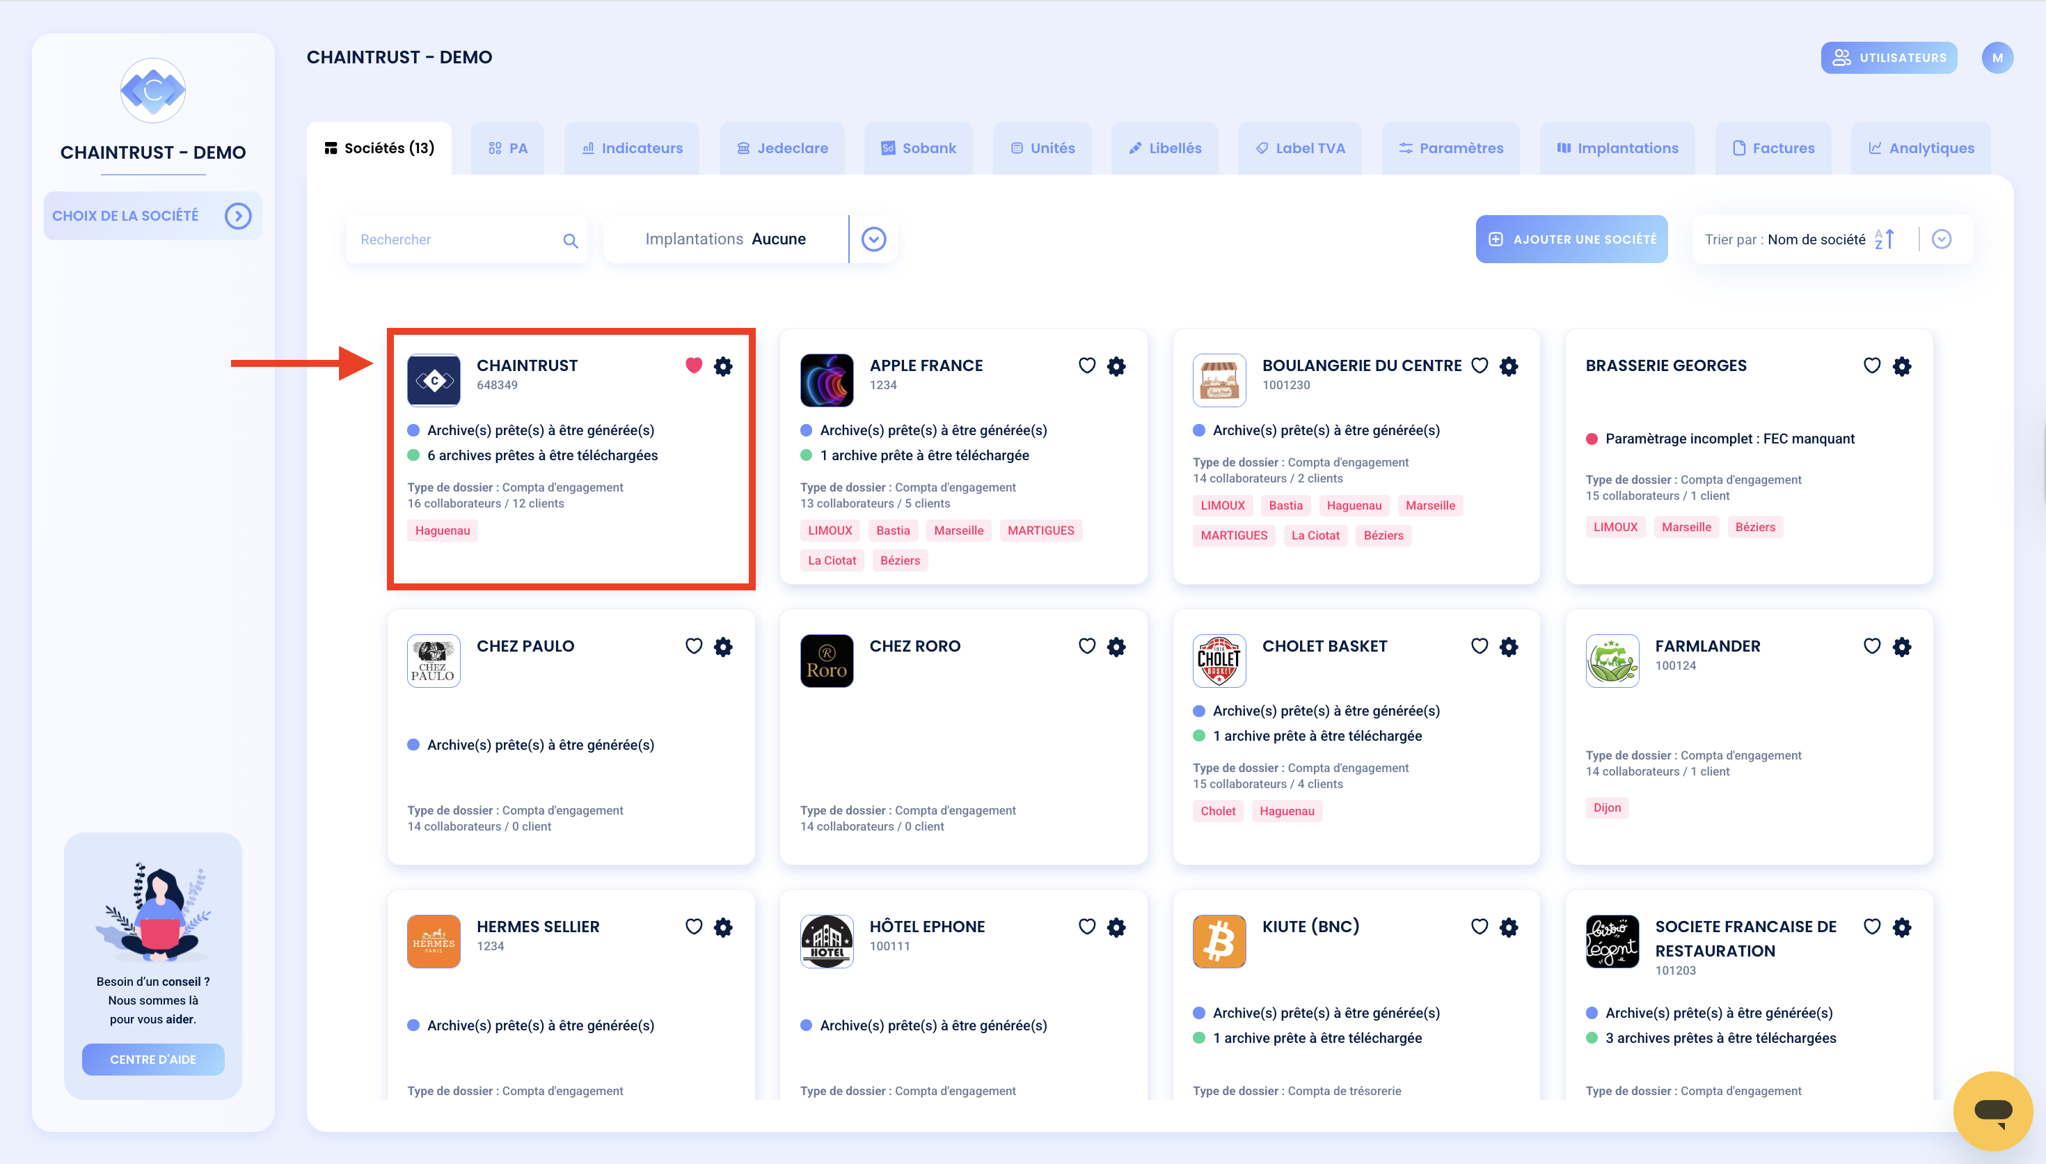Click the HERMES SELLIER logo thumbnail

pyautogui.click(x=434, y=941)
